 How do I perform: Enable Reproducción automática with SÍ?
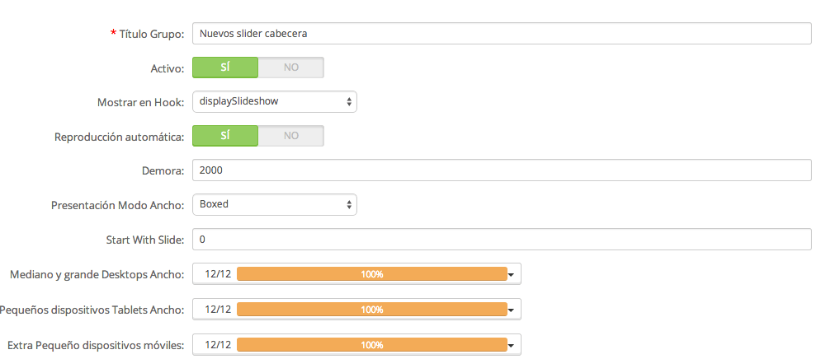(225, 136)
